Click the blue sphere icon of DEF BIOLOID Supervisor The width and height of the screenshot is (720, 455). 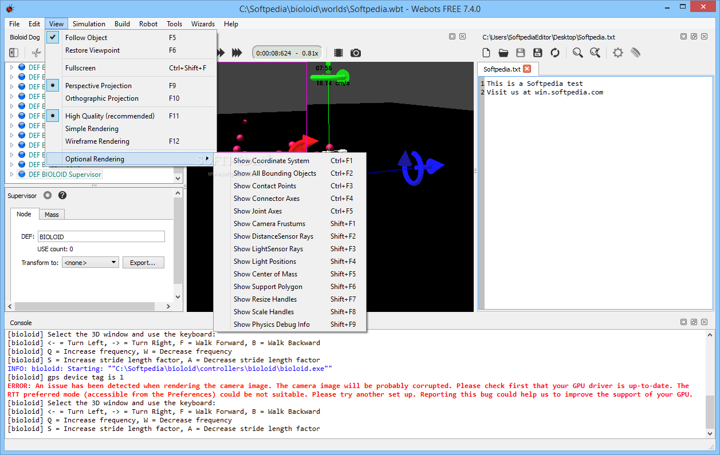pyautogui.click(x=22, y=175)
